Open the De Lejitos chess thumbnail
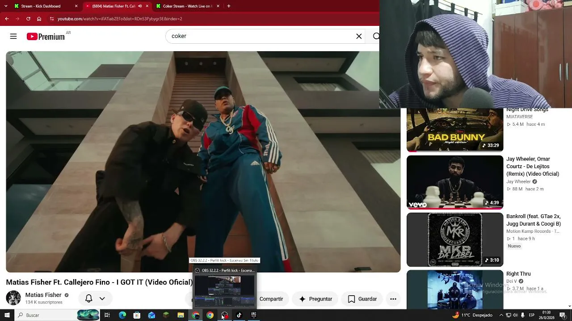 coord(455,182)
